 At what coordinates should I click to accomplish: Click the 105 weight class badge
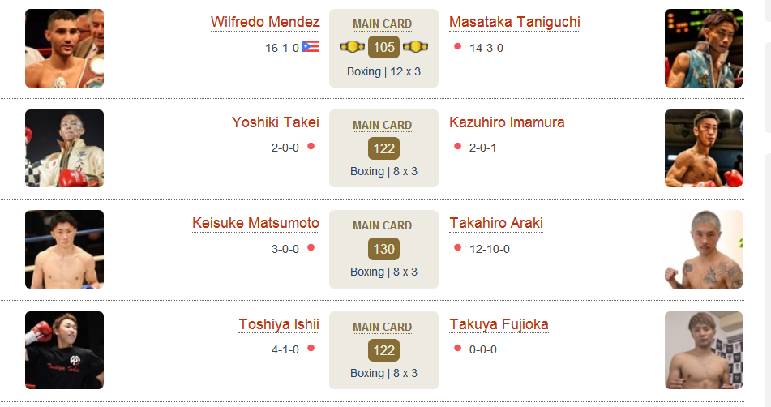383,47
